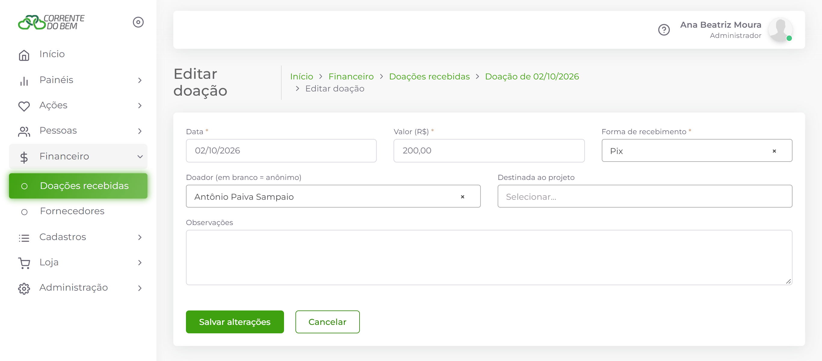Open the Doador dropdown Antônio Paiva Sampaio
The height and width of the screenshot is (361, 822).
tap(333, 197)
